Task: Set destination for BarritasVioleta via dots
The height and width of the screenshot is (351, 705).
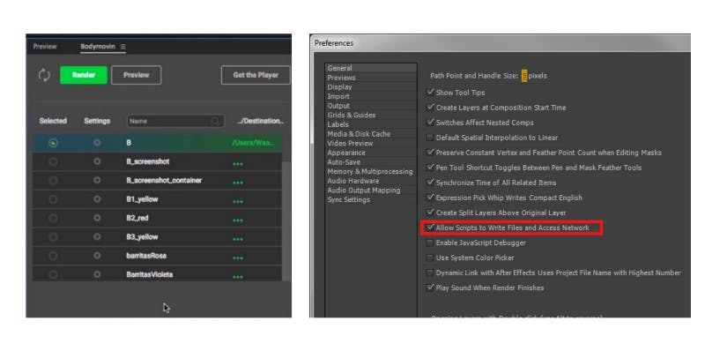Action: coord(238,277)
